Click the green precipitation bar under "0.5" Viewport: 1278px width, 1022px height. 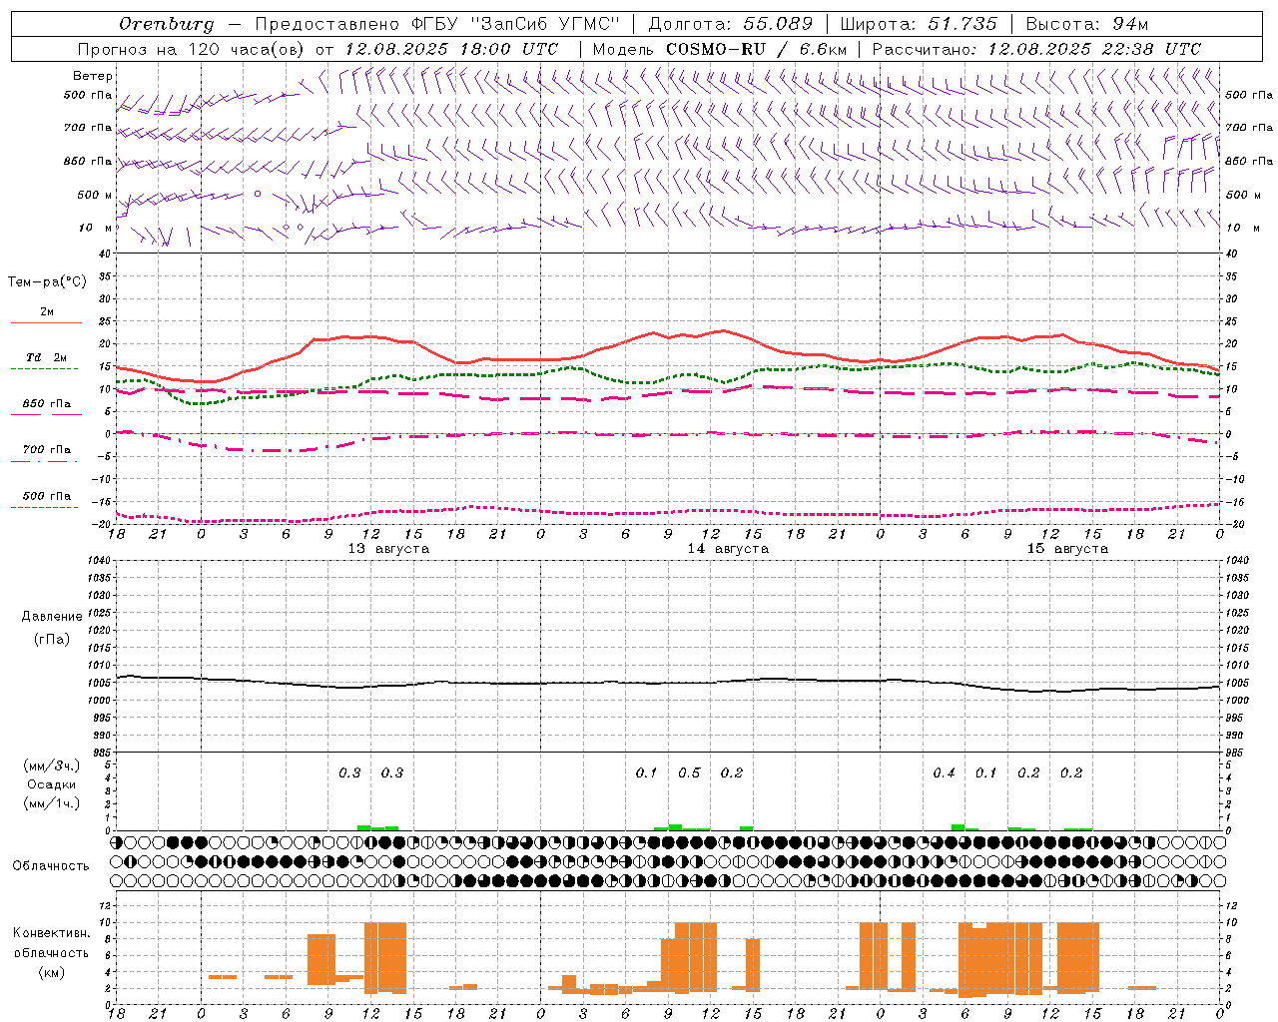(x=676, y=827)
